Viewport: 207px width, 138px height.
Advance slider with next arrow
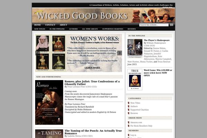(119, 53)
